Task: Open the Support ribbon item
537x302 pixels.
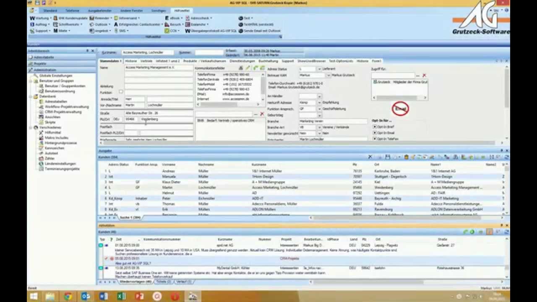Action: coord(40,31)
